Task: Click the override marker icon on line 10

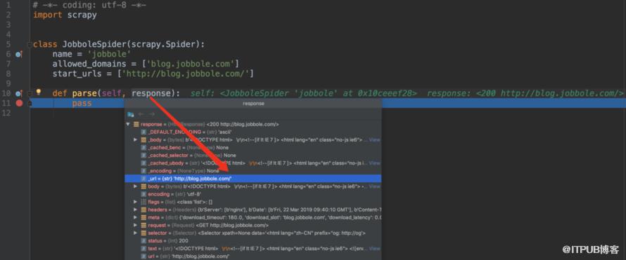Action: tap(18, 93)
